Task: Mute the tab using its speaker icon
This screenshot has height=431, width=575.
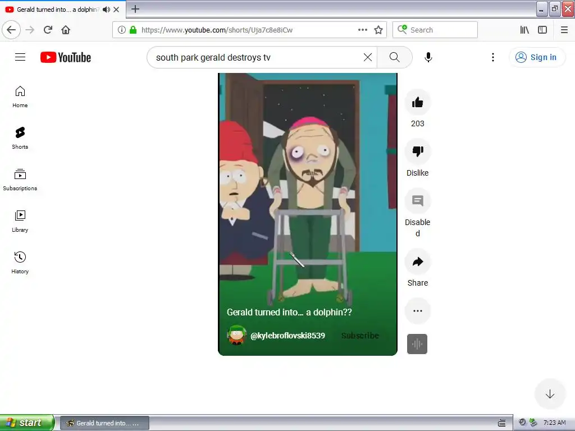Action: pyautogui.click(x=106, y=10)
